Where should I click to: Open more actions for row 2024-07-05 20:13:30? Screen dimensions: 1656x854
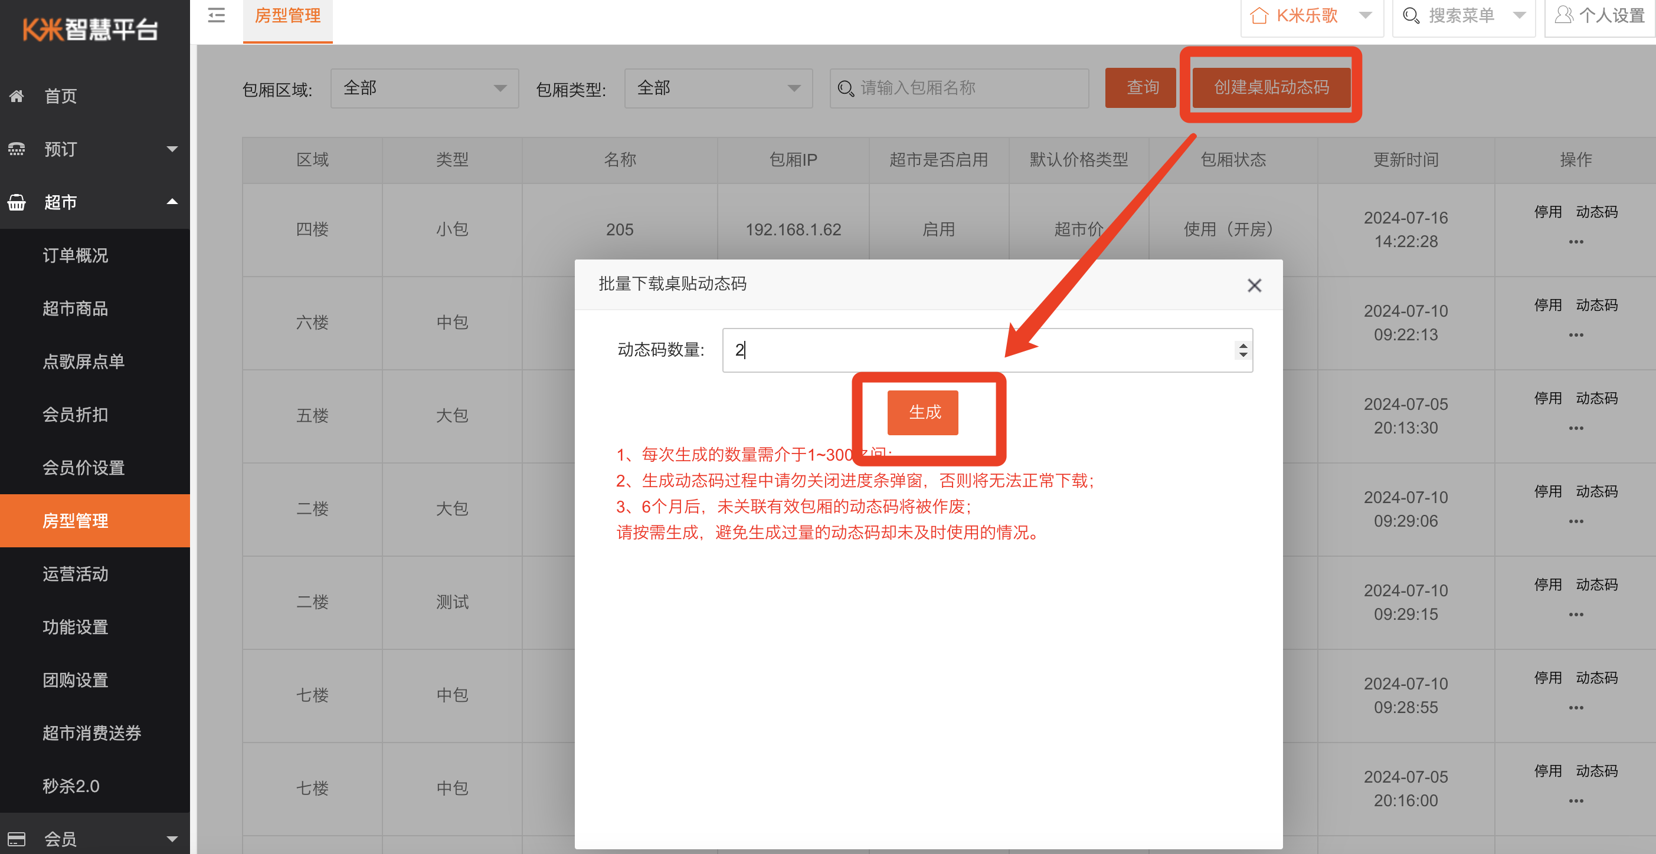coord(1576,429)
